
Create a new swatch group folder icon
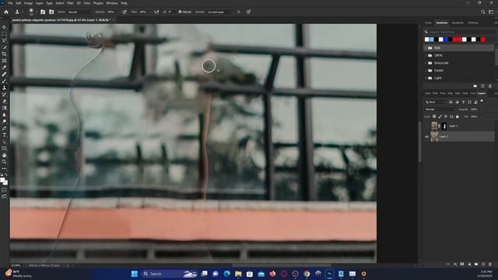[475, 86]
